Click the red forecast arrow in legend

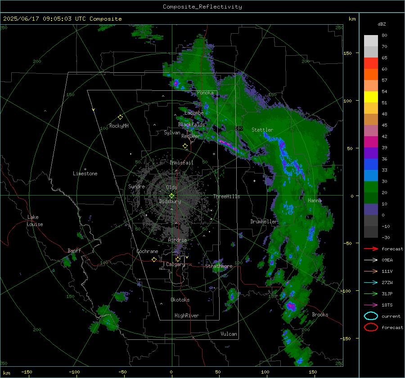[x=371, y=249]
